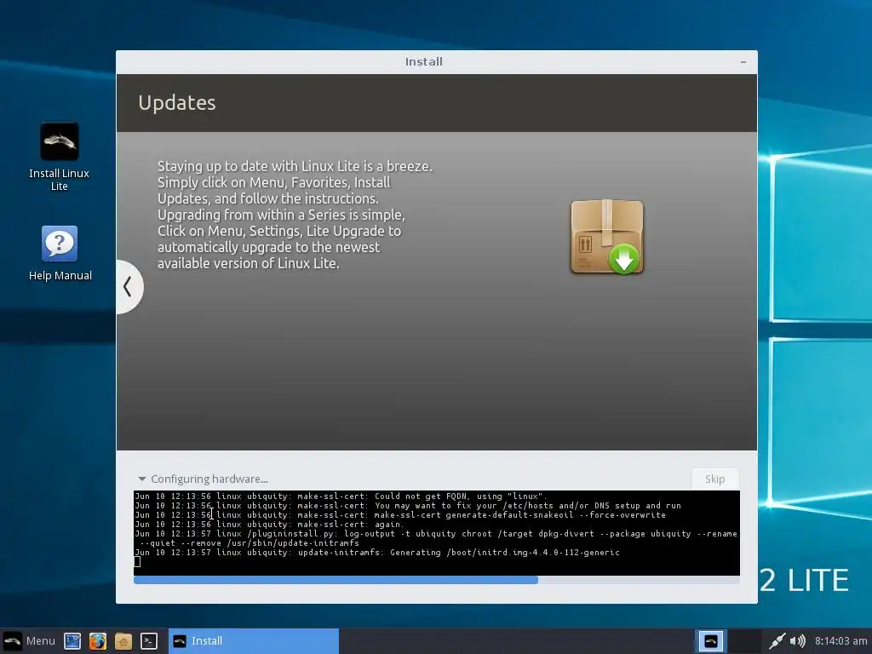Viewport: 872px width, 654px height.
Task: Go to the previous slide with left arrow
Action: pos(128,287)
